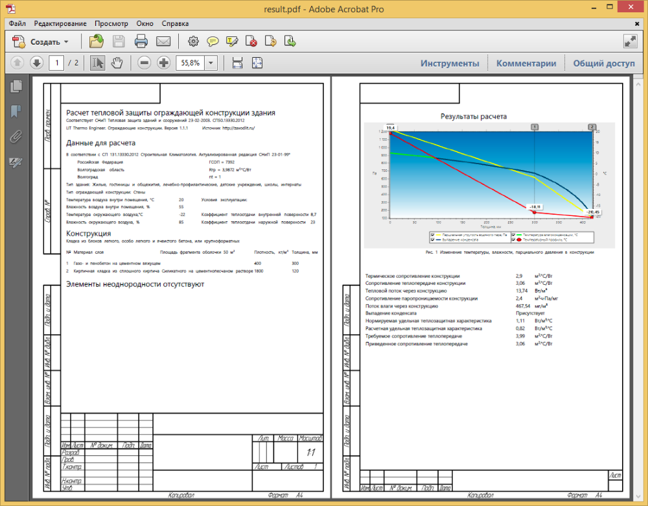Activate the Hand pan tool
The height and width of the screenshot is (506, 648).
[x=117, y=63]
